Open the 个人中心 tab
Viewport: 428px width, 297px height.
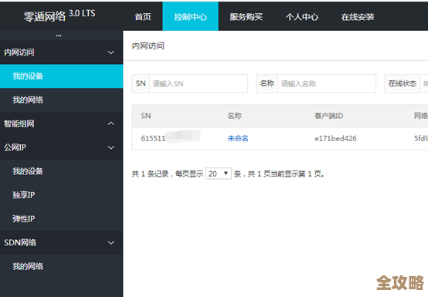point(302,17)
